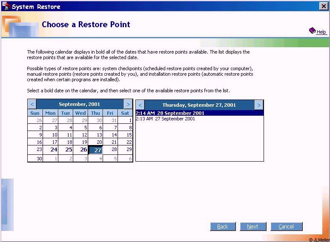Click the grayed August 31 date
The height and width of the screenshot is (242, 330).
pyautogui.click(x=110, y=120)
